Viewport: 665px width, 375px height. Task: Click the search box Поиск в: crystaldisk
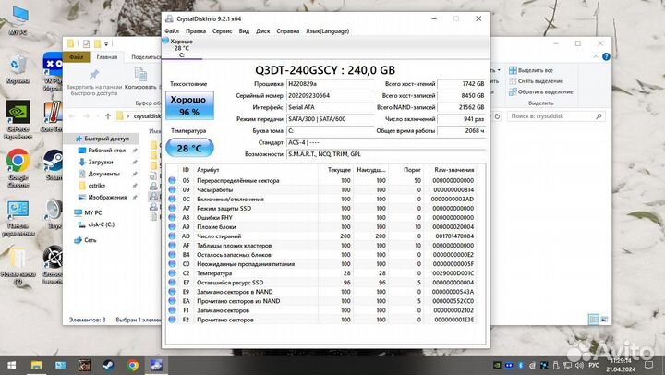click(x=556, y=115)
